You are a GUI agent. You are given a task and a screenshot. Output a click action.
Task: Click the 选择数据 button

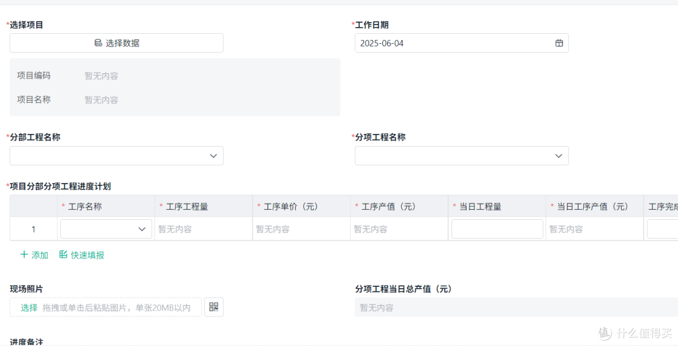point(116,43)
